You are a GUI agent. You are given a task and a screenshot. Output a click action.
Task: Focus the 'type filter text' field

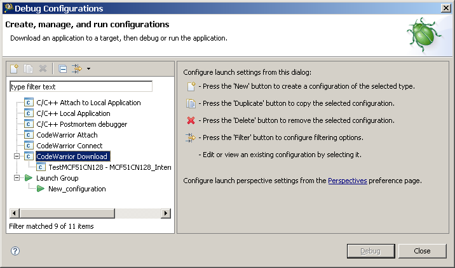pyautogui.click(x=81, y=87)
